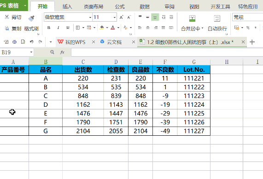
Task: Increase the cell indent
Action: tap(171, 17)
